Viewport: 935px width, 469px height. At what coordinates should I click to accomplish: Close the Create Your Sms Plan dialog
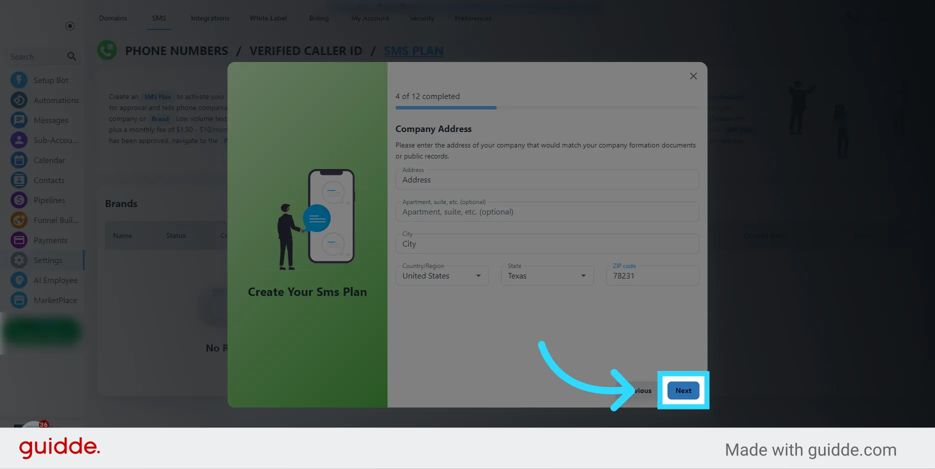pyautogui.click(x=693, y=76)
